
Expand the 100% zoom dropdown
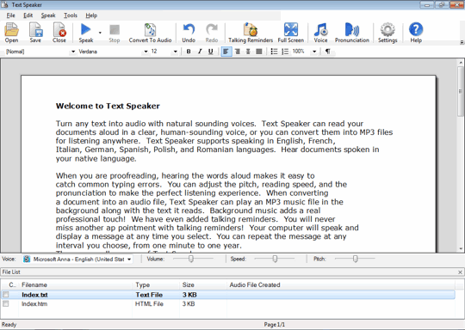[x=314, y=52]
